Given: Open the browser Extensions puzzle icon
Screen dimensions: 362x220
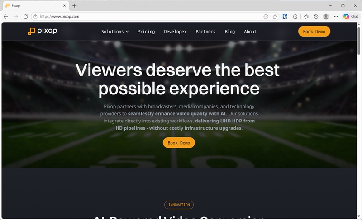Looking at the screenshot, I should [295, 17].
